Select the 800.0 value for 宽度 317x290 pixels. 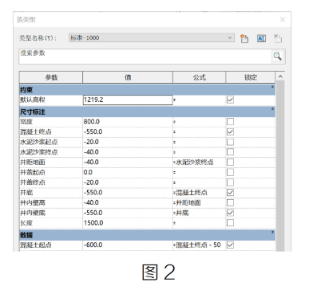tap(128, 122)
